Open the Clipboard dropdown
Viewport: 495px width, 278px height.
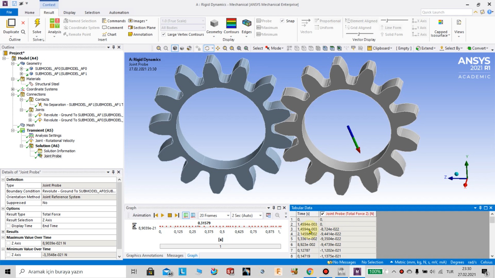coord(380,48)
